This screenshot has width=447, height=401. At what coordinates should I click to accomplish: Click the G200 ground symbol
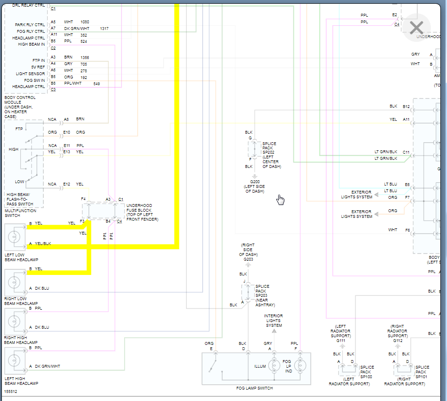point(254,176)
